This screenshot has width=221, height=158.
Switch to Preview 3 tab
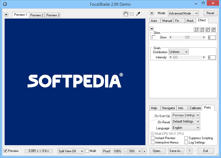[x=53, y=15]
